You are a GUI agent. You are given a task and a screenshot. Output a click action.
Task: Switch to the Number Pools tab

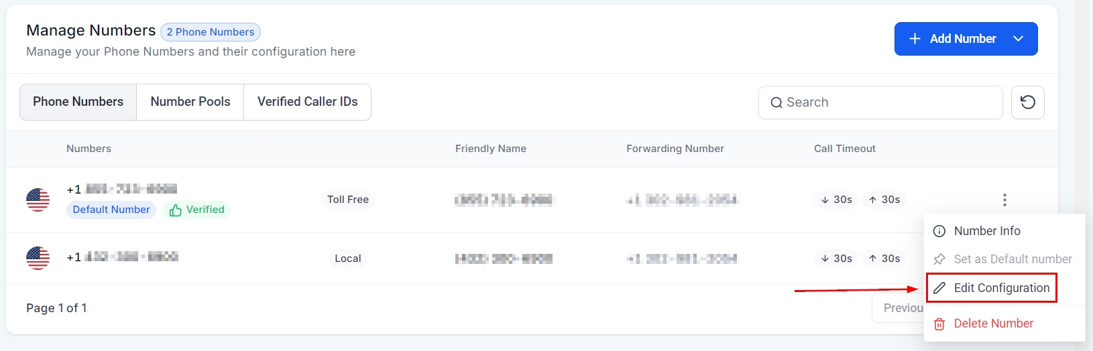coord(190,102)
